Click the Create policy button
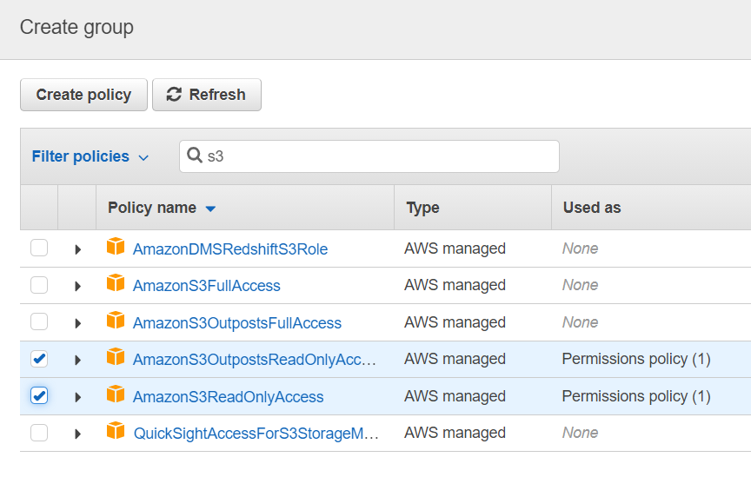Viewport: 751px width, 497px height. [83, 95]
